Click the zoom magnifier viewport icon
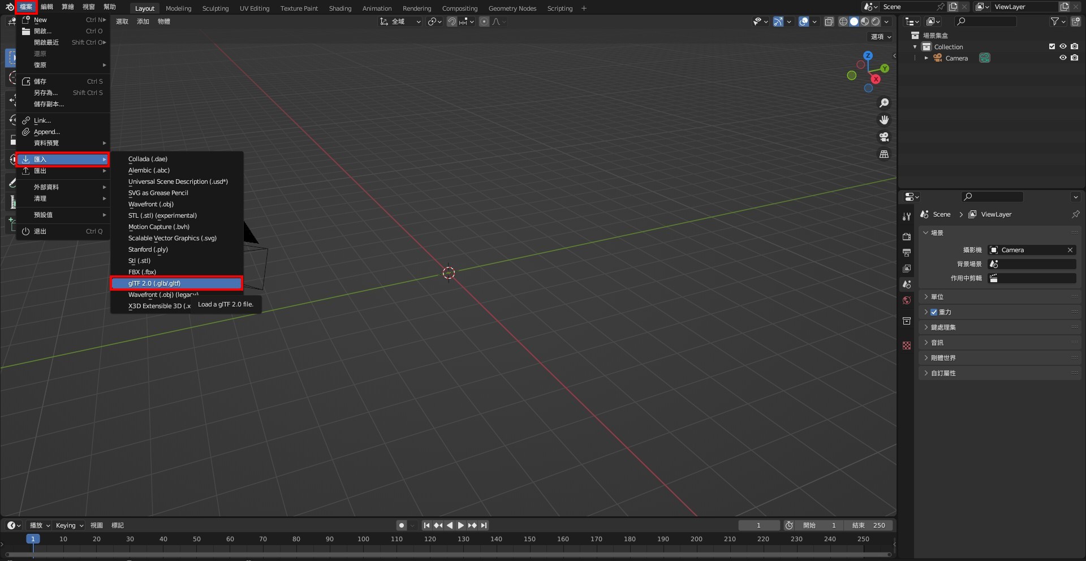 (x=884, y=103)
